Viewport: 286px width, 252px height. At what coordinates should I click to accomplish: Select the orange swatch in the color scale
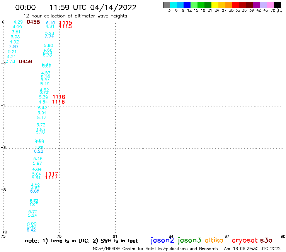click(229, 5)
